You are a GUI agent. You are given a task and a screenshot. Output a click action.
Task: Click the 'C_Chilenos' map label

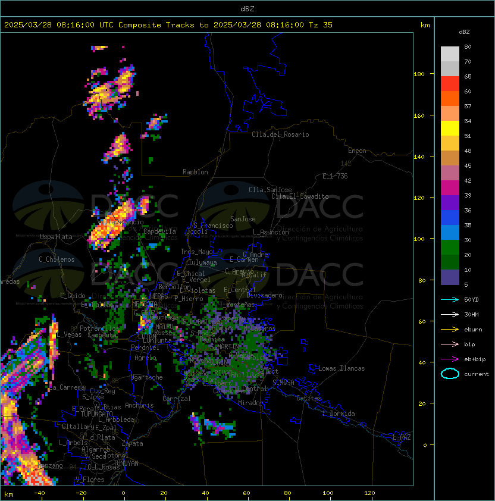click(x=57, y=259)
